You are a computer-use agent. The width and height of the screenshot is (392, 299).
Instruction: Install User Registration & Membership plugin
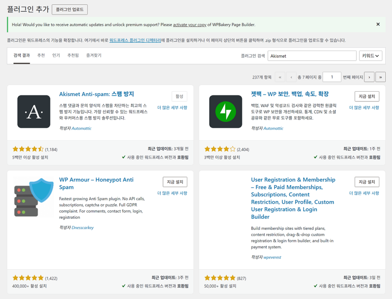click(367, 182)
